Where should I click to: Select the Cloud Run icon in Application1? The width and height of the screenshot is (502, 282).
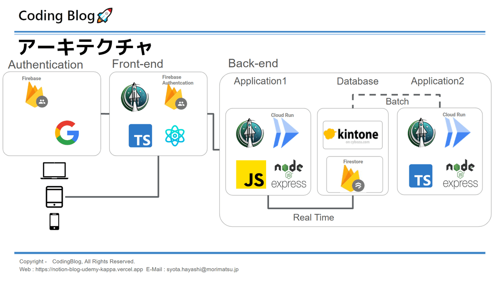(286, 133)
